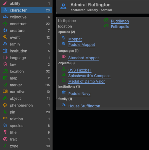Click the character person icon in sidebar
This screenshot has width=149, height=150.
[5, 10]
